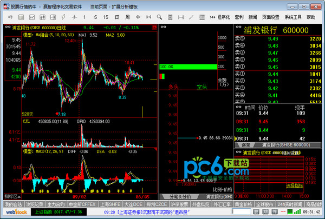Screen dimensions: 325x219
Task: Open the 黄金价格 tab
Action: [243, 204]
